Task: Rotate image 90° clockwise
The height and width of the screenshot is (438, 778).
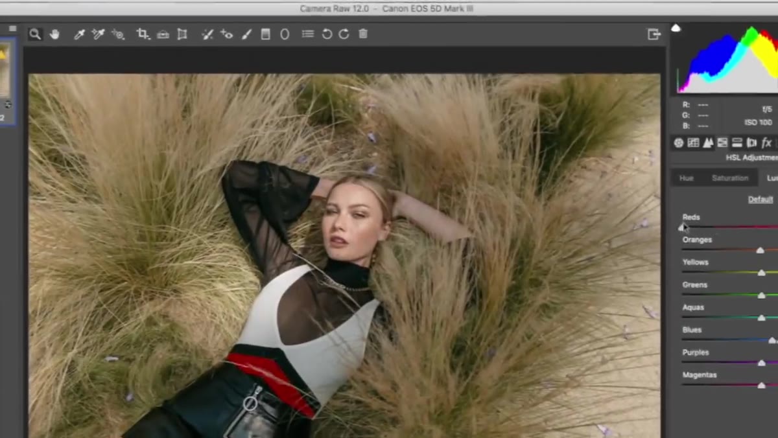Action: [x=344, y=34]
